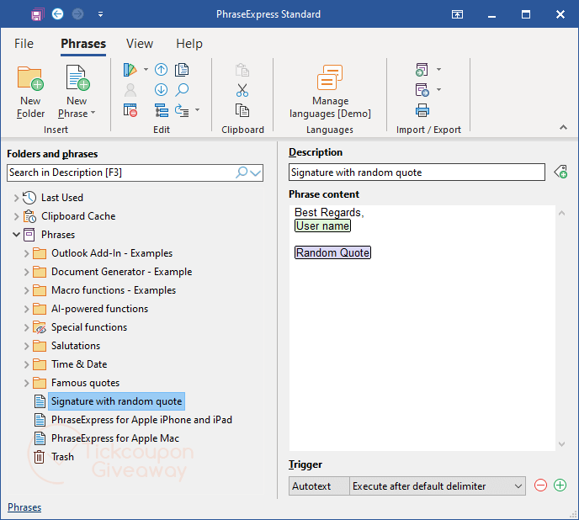This screenshot has width=579, height=520.
Task: Click the Random Quote macro token
Action: click(x=332, y=252)
